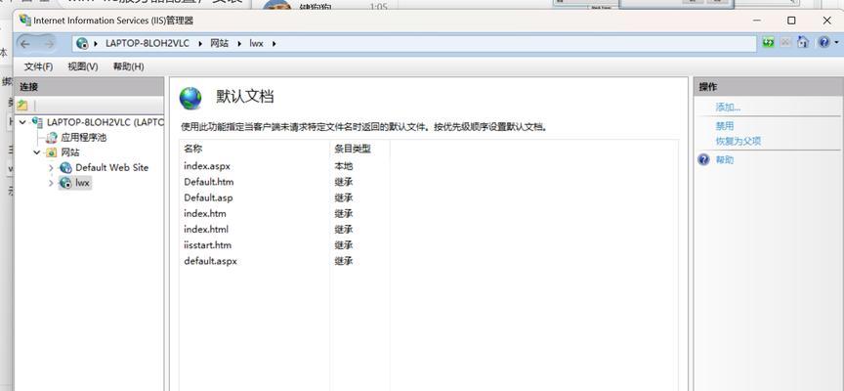The image size is (844, 391).
Task: Click the 条目类型 column header
Action: (x=353, y=149)
